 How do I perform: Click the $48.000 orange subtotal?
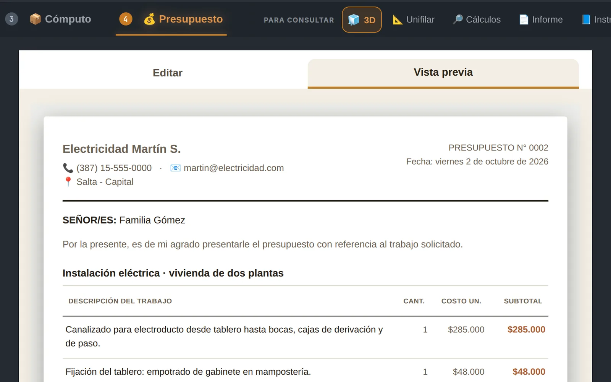click(x=529, y=372)
